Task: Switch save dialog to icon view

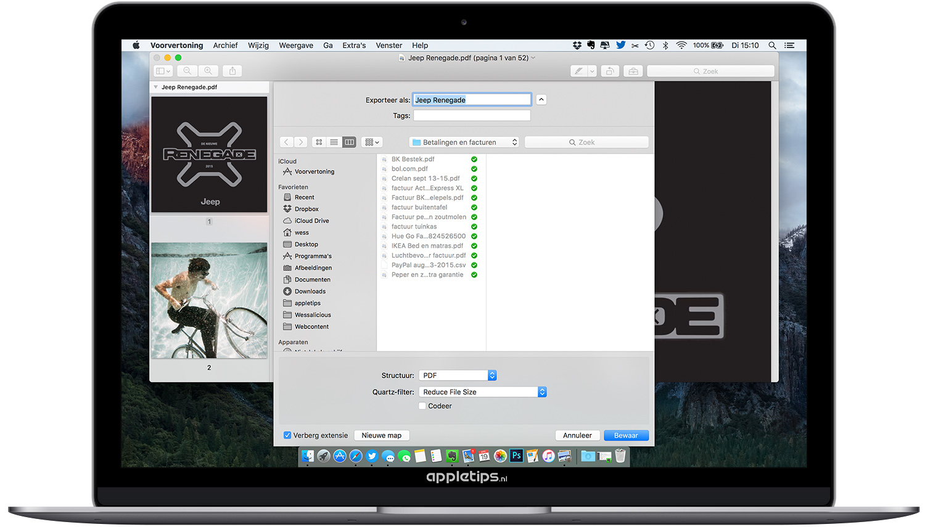Action: (319, 142)
